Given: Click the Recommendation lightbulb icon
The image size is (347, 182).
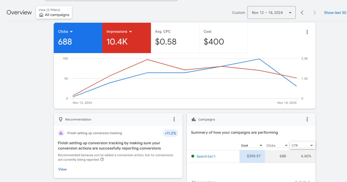Looking at the screenshot, I should (x=60, y=119).
